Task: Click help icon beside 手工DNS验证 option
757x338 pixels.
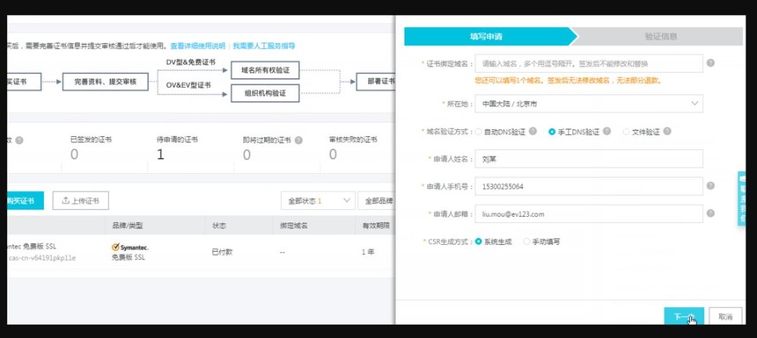Action: (606, 131)
